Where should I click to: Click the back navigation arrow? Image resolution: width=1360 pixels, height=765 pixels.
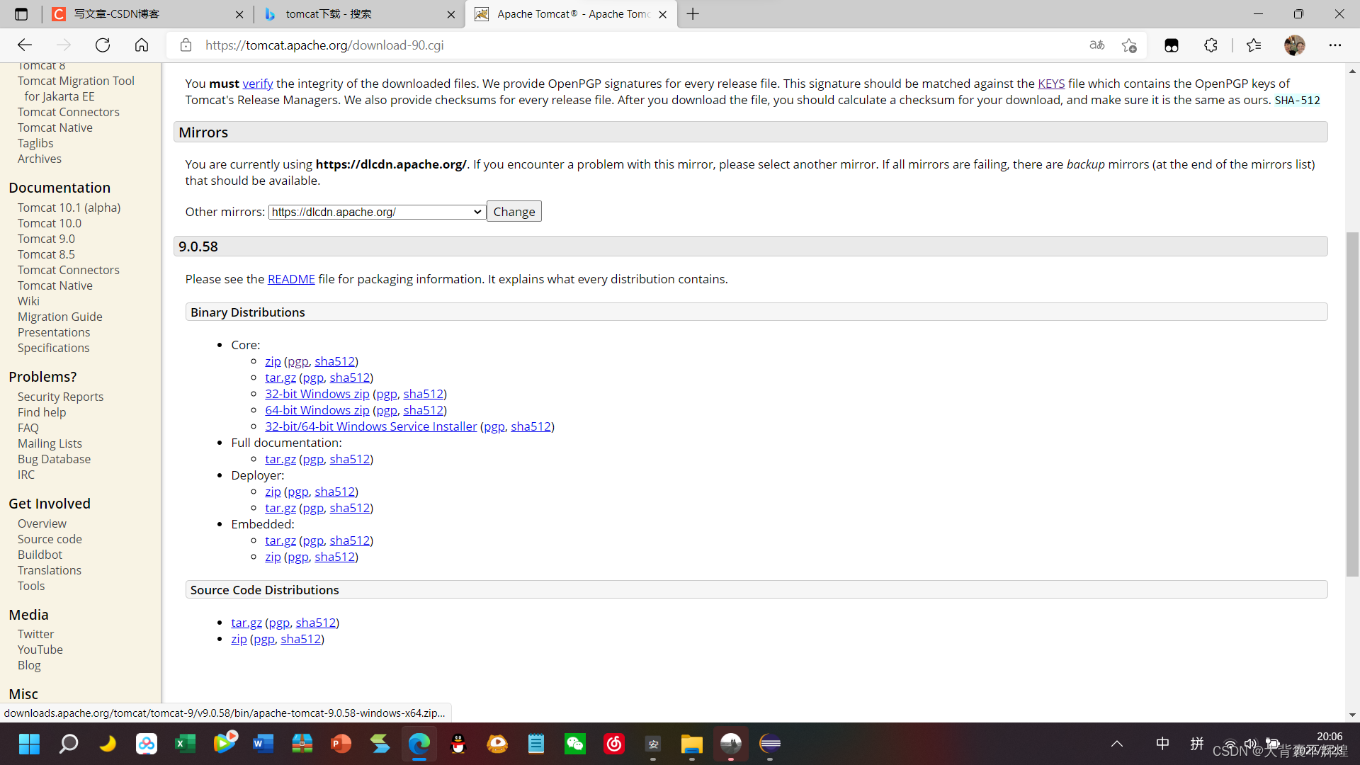click(25, 45)
